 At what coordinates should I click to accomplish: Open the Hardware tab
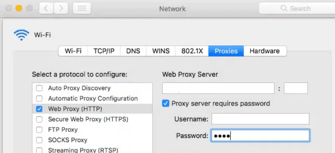265,51
